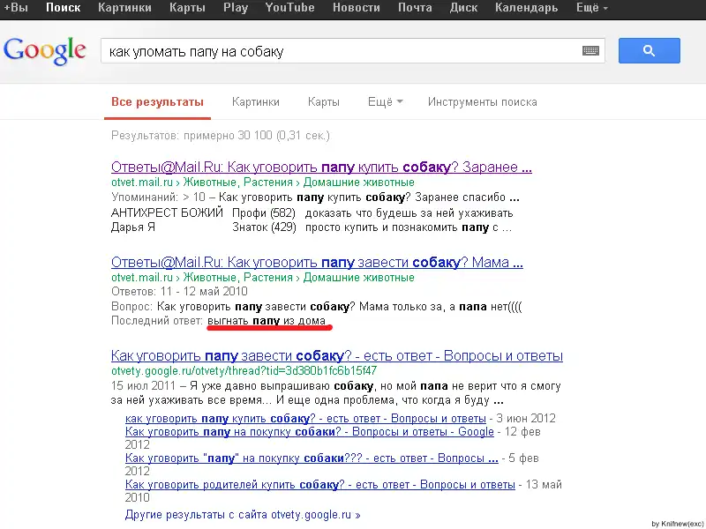The height and width of the screenshot is (529, 706).
Task: Open first result about купить собаку
Action: pos(321,167)
